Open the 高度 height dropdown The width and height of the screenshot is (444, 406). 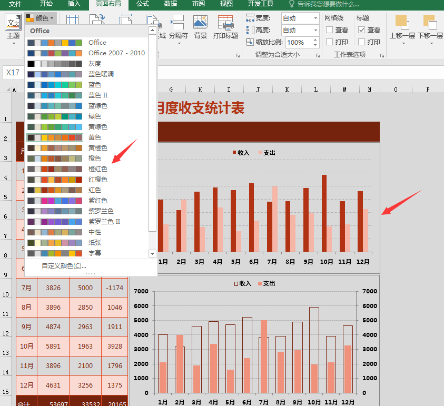[315, 31]
